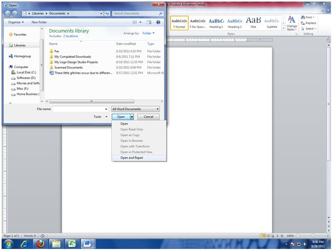Viewport: 332px width, 250px height.
Task: Click the Cancel button
Action: tap(148, 117)
